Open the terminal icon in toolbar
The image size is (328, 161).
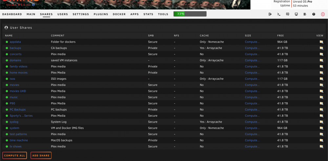[278, 14]
